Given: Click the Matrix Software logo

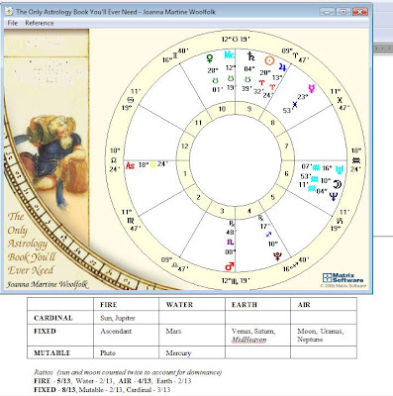Looking at the screenshot, I should pos(344,278).
